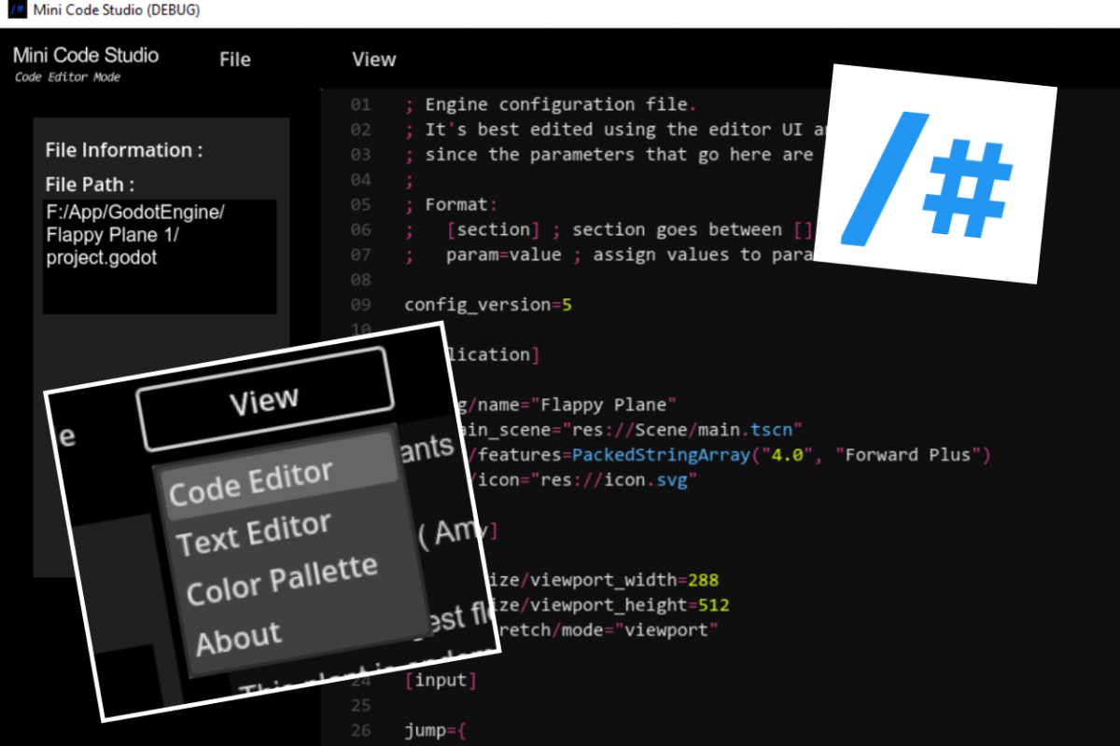
Task: Click the viewport_width value 288
Action: pos(703,580)
